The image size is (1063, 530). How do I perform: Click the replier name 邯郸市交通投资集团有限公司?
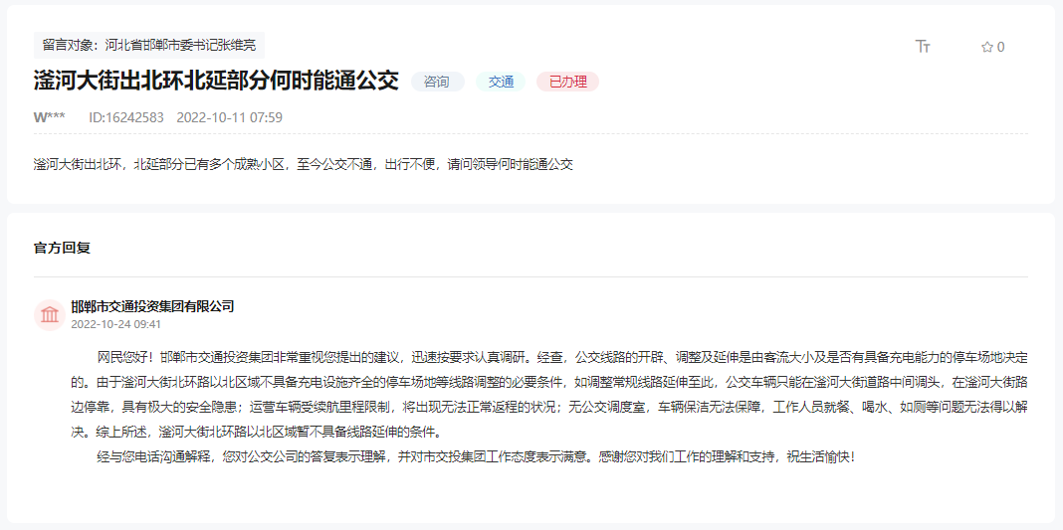[152, 306]
